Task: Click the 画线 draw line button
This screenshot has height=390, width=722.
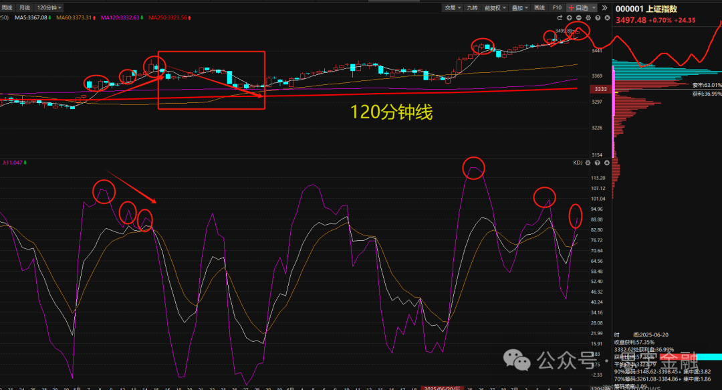Action: click(539, 8)
